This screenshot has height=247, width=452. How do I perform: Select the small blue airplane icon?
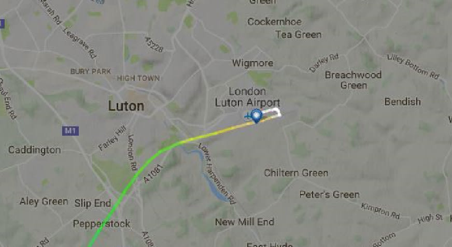click(247, 117)
